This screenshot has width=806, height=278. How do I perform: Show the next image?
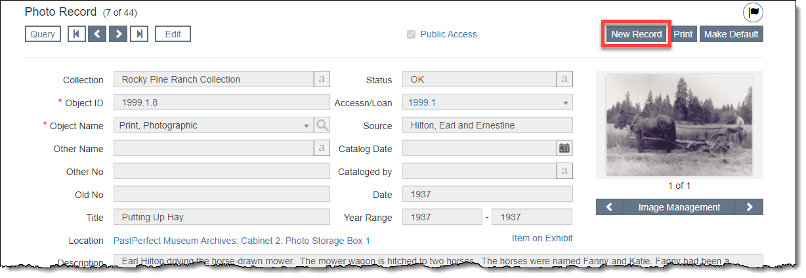coord(750,207)
